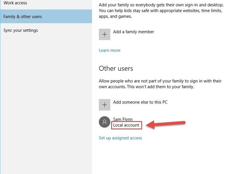234x174 pixels.
Task: Select the Sam Flynn user name
Action: coord(123,119)
